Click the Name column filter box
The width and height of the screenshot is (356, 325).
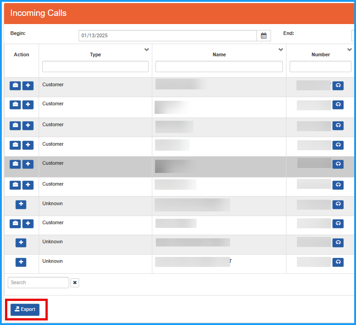[x=219, y=67]
